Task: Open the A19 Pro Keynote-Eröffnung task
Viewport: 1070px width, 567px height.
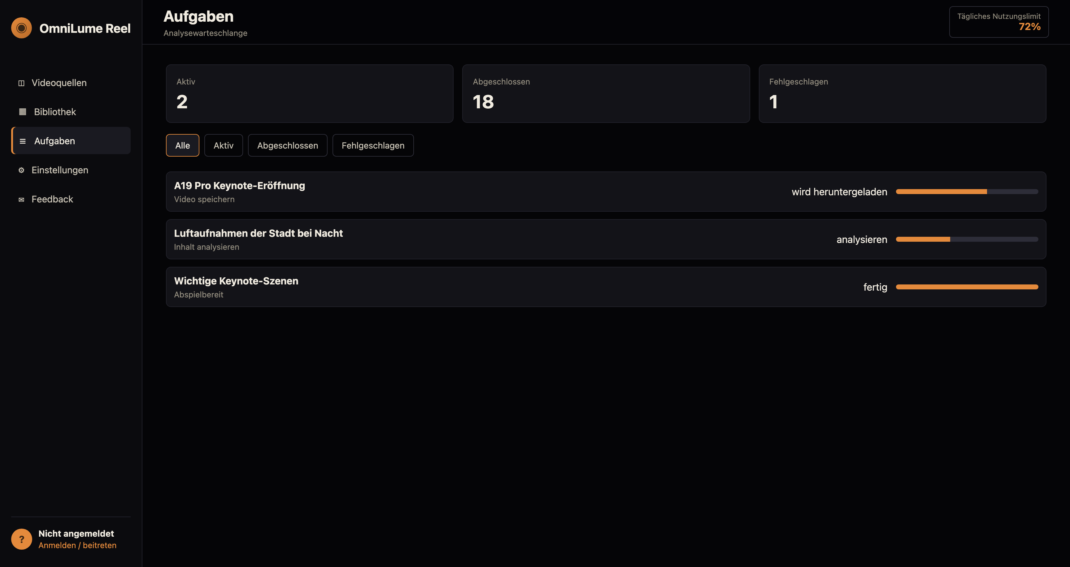Action: (606, 192)
